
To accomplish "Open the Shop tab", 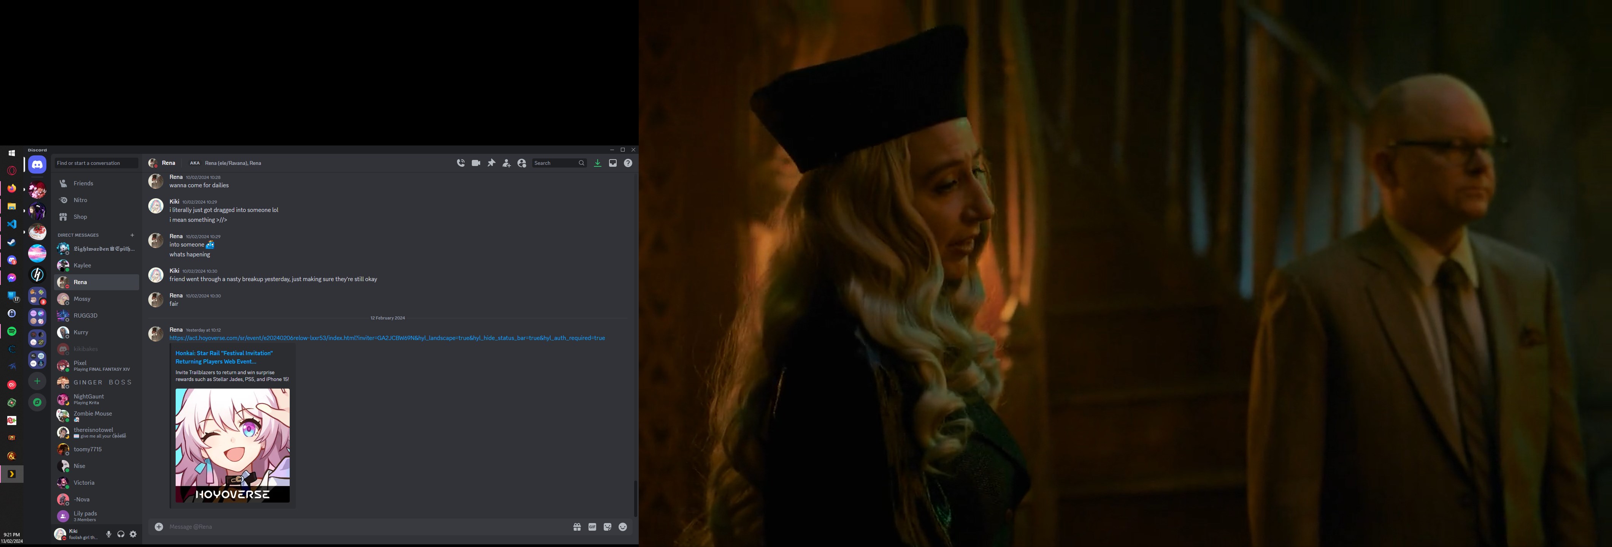I will coord(96,217).
